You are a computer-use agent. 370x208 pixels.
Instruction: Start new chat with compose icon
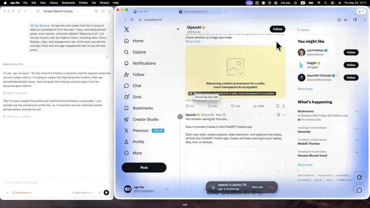(x=38, y=11)
